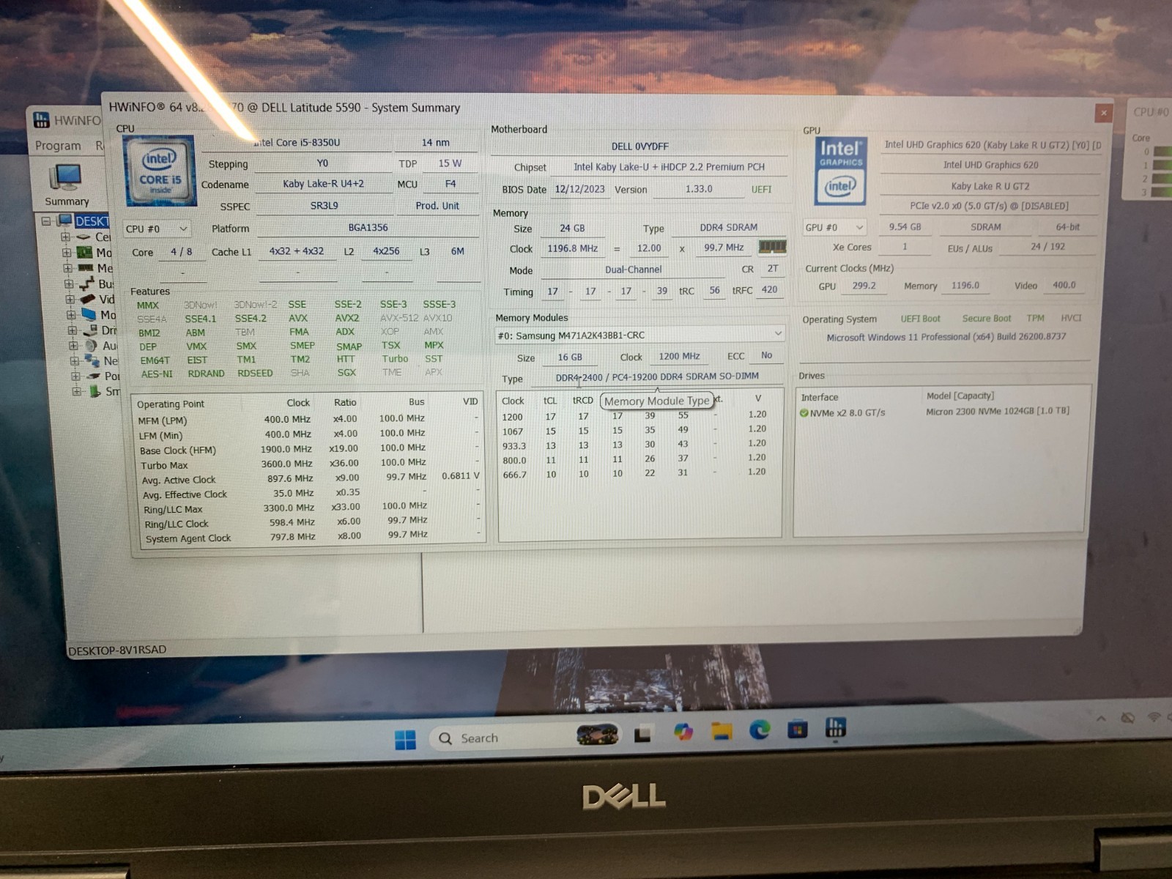Image resolution: width=1172 pixels, height=879 pixels.
Task: Click the System Agent Clock row
Action: [311, 537]
